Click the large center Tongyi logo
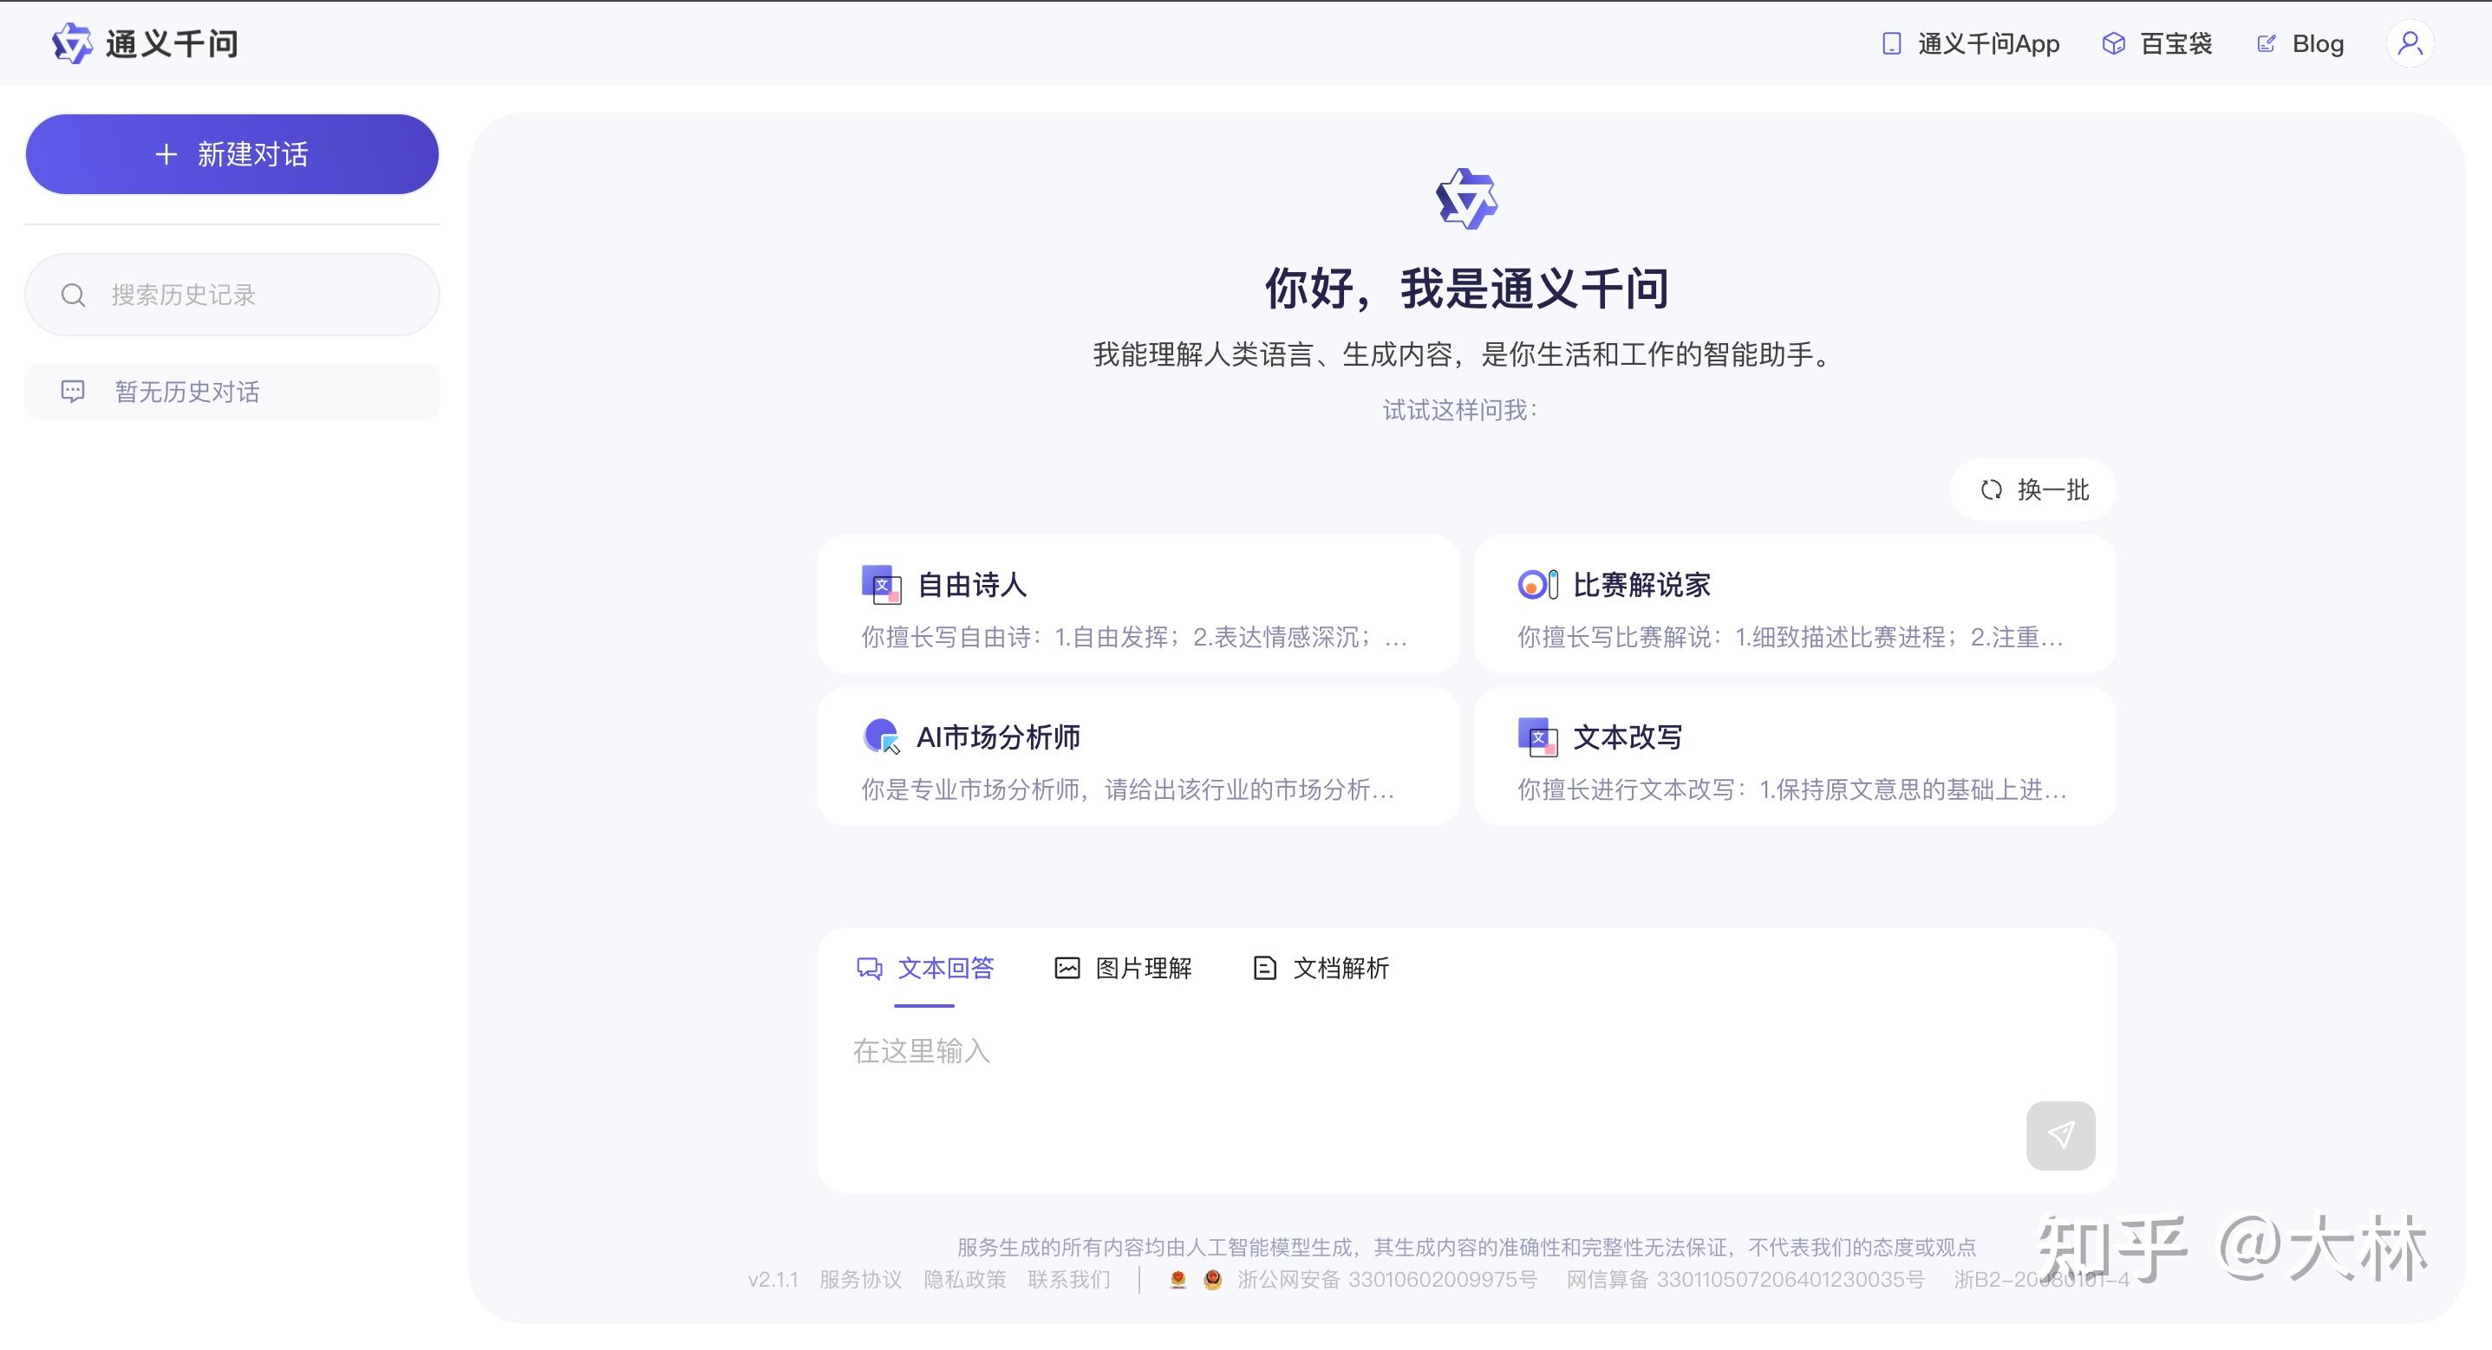The width and height of the screenshot is (2492, 1350). [1466, 198]
